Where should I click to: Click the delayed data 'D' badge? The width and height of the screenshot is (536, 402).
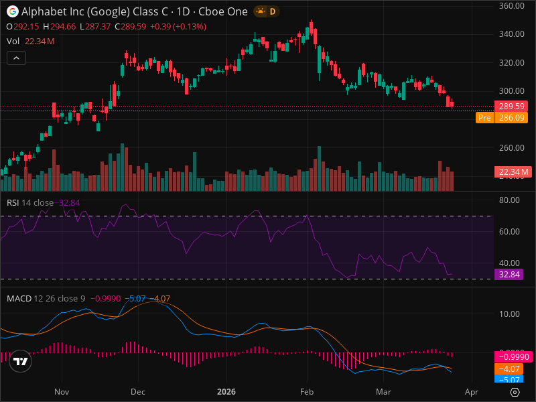pyautogui.click(x=273, y=11)
